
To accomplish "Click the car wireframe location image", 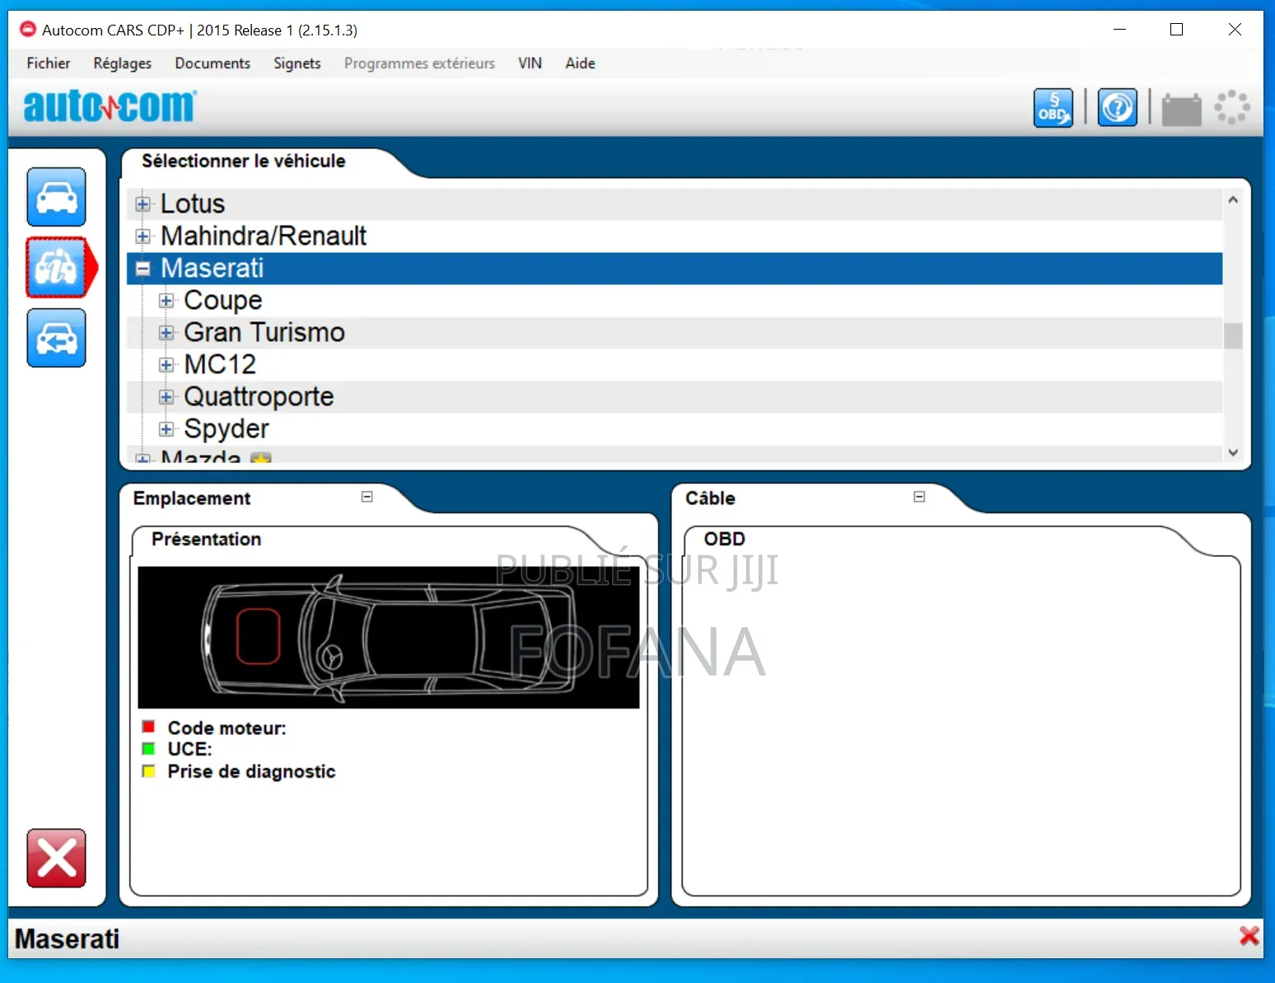I will 389,637.
